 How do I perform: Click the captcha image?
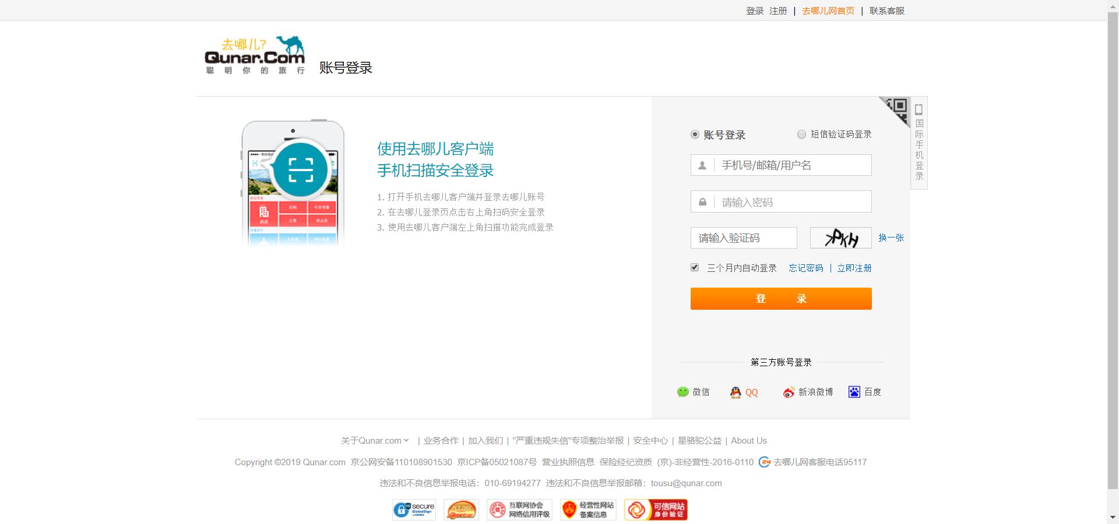tap(841, 238)
